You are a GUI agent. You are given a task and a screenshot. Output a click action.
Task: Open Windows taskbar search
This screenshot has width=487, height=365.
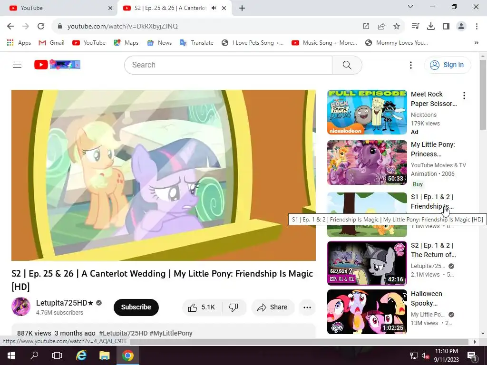[34, 355]
